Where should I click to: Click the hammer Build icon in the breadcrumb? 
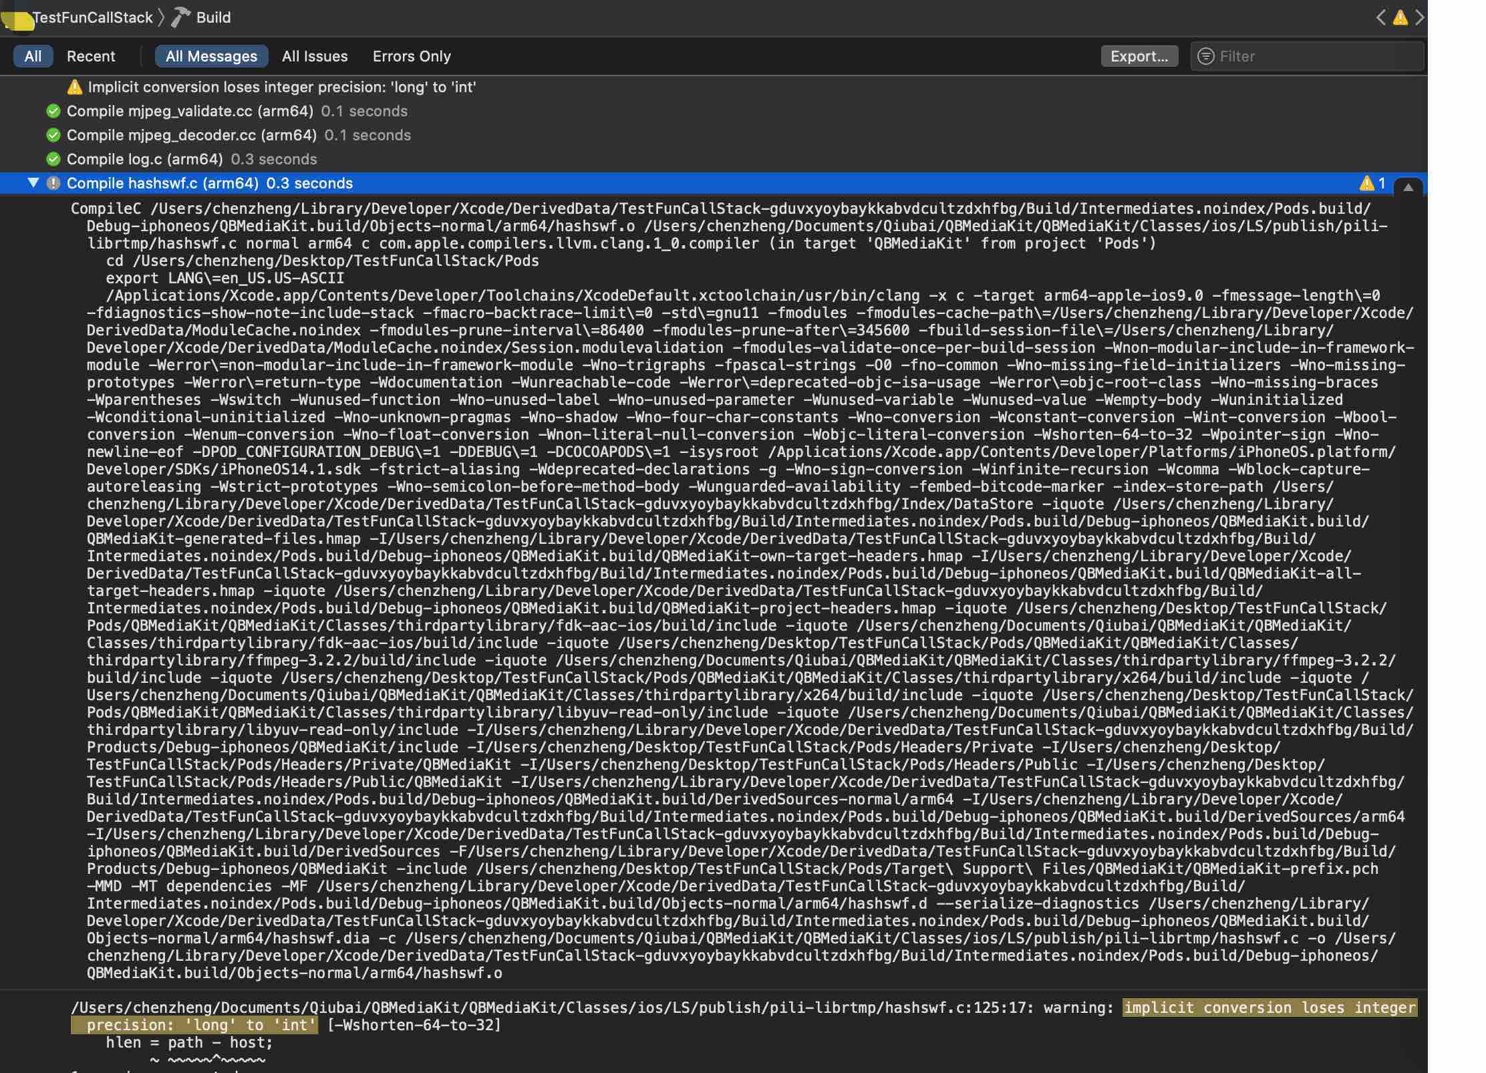coord(180,17)
